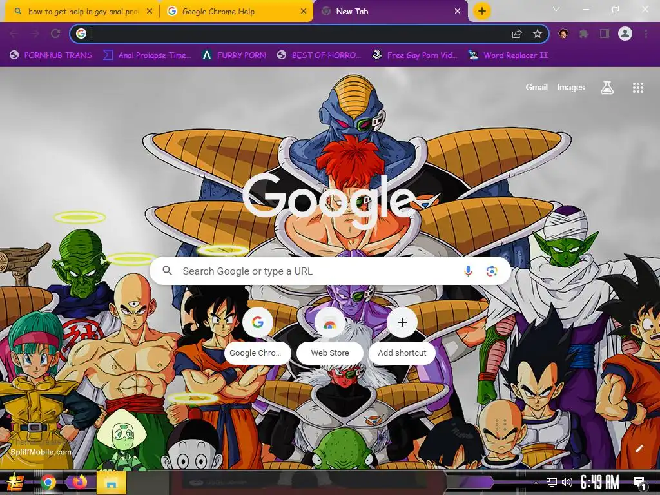This screenshot has width=660, height=495.
Task: Open the first bookmark with globe icon
Action: click(50, 55)
